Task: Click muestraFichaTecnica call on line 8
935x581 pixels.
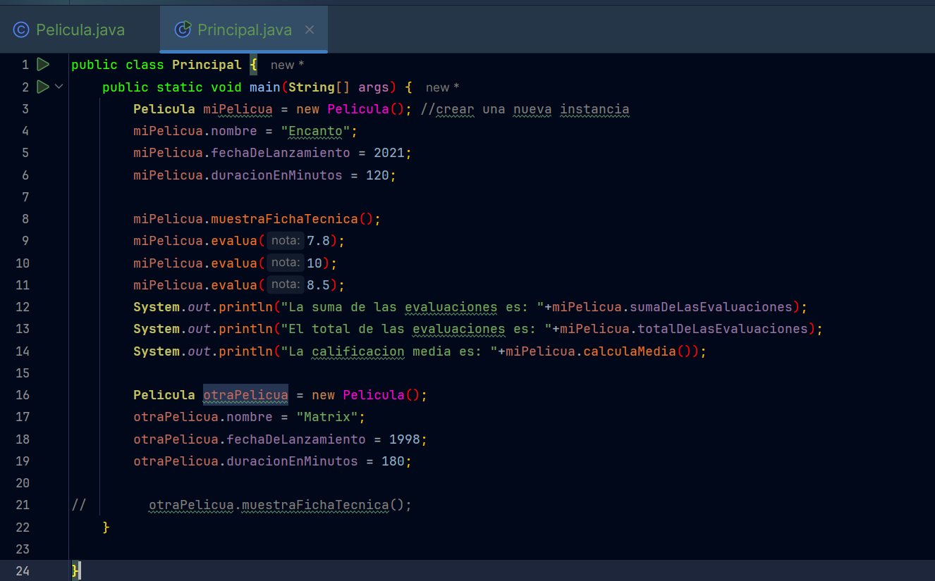Action: point(284,219)
